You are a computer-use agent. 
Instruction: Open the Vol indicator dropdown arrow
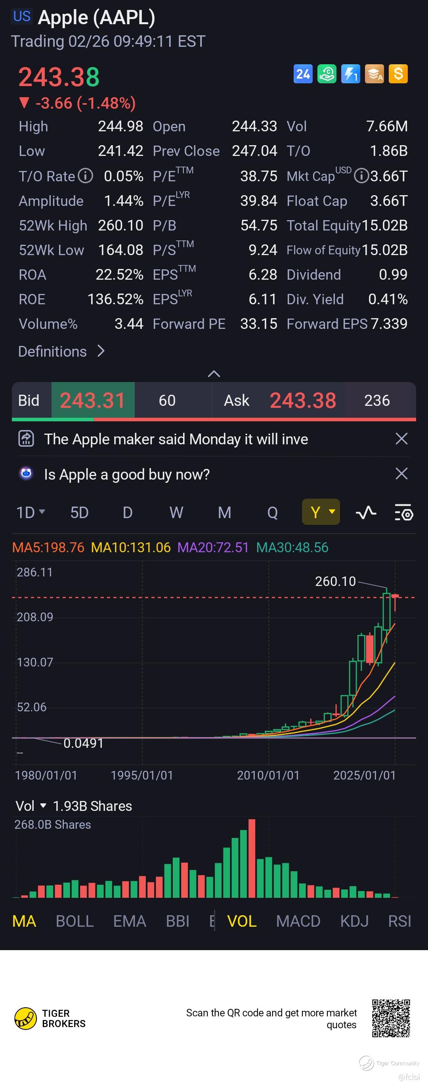click(x=43, y=806)
